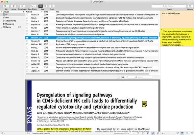Select the Hits group in the sidebar
Viewport: 194px width, 135px height.
(x=7, y=17)
